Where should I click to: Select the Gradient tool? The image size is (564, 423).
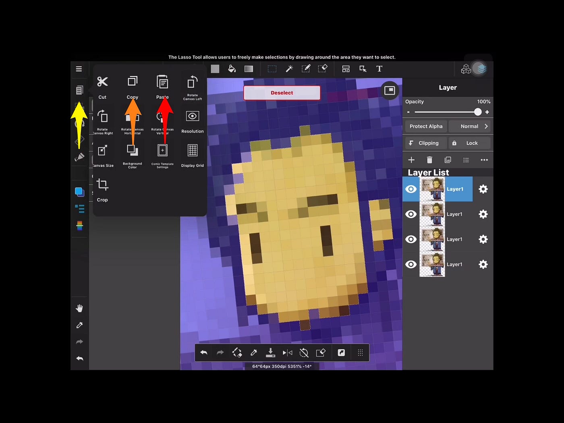[x=249, y=69]
